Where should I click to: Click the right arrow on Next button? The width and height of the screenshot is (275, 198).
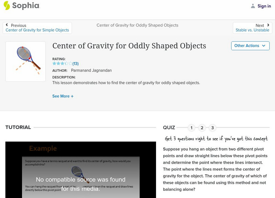pyautogui.click(x=267, y=25)
